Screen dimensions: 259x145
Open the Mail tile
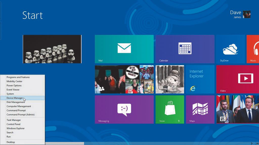click(x=124, y=49)
